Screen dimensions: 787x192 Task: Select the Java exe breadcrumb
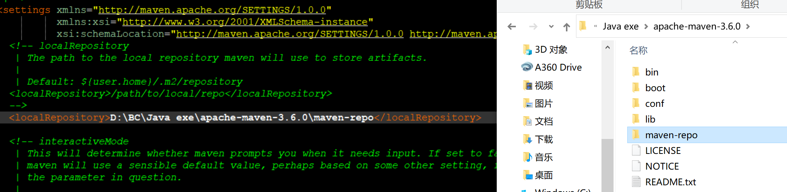pos(621,26)
